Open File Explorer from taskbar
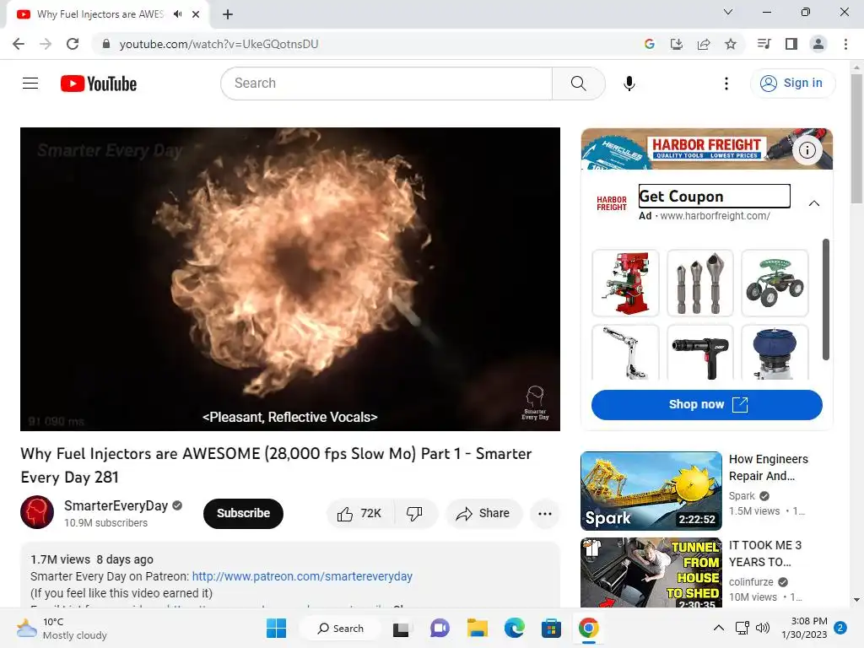This screenshot has height=648, width=864. point(477,628)
